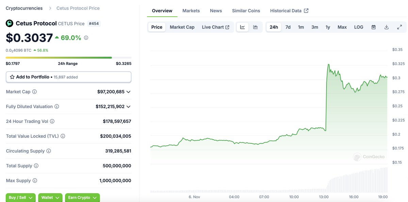This screenshot has height=202, width=408.
Task: Click the BTC price 0.0₅4096 BTC
Action: coord(18,50)
